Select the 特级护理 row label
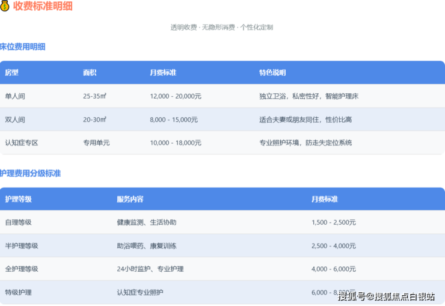The image size is (445, 306). tap(18, 293)
